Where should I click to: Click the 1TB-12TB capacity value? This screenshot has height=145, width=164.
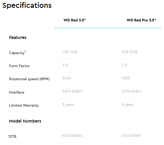(70, 52)
